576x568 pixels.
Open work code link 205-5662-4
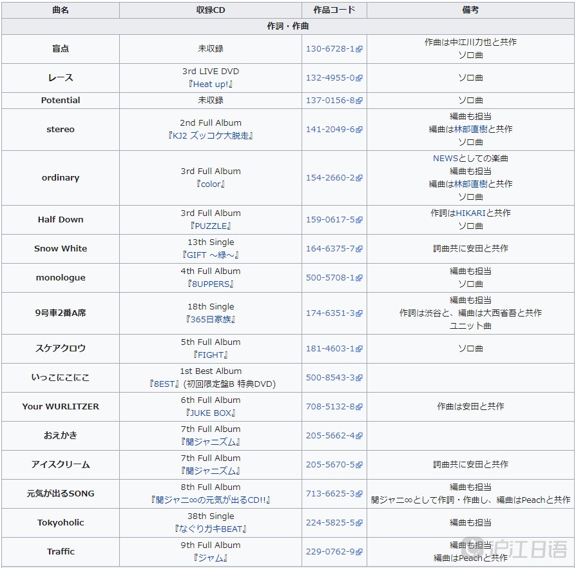click(334, 436)
